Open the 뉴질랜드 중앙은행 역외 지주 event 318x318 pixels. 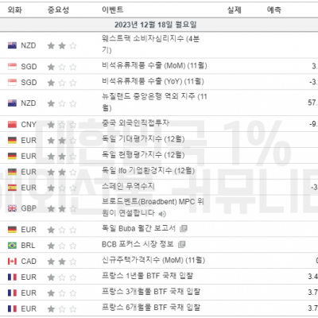(x=154, y=102)
